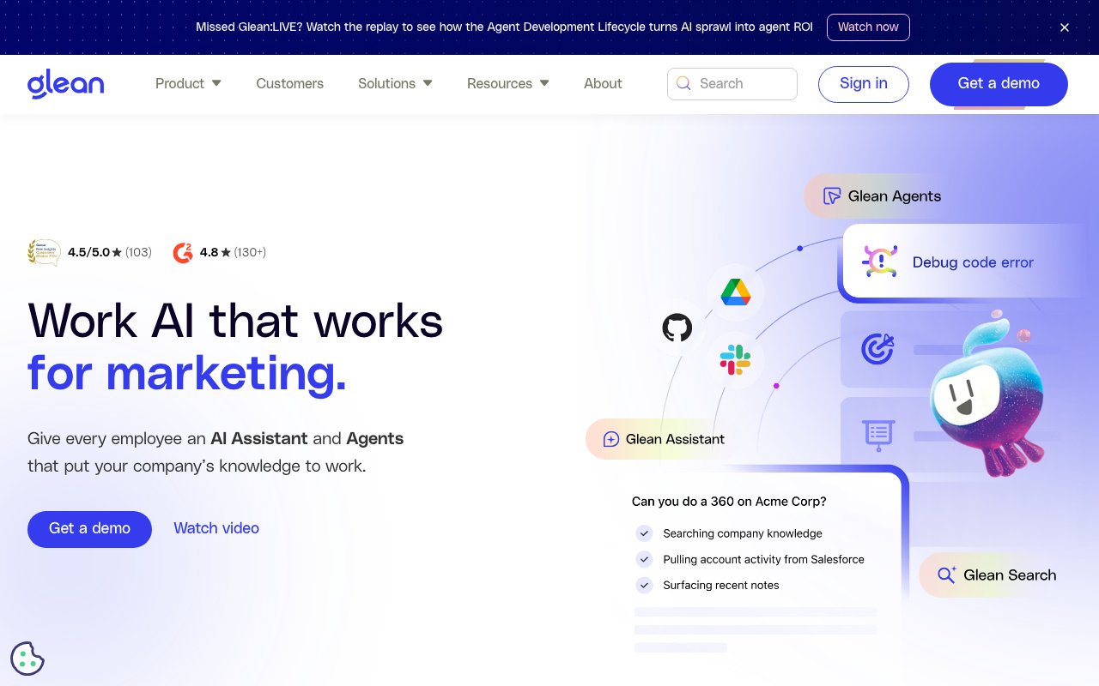
Task: Open the Customers page
Action: pyautogui.click(x=290, y=83)
